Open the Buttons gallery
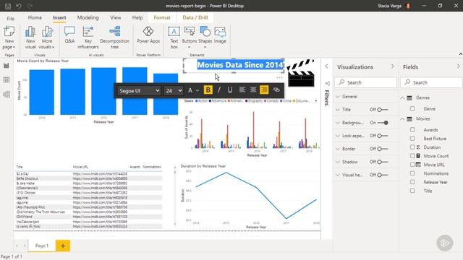The height and width of the screenshot is (260, 463). tap(190, 38)
